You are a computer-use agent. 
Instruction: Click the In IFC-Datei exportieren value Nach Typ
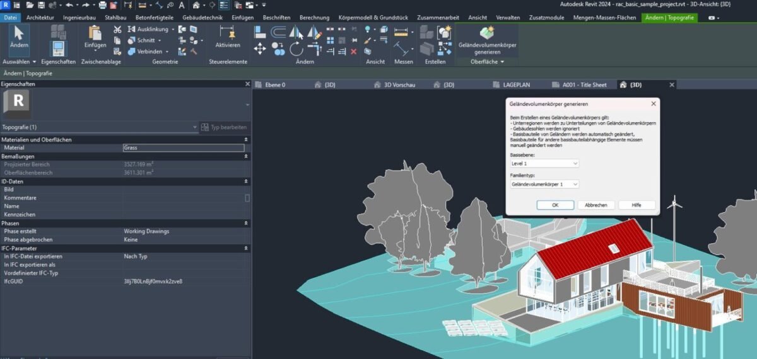pos(136,256)
